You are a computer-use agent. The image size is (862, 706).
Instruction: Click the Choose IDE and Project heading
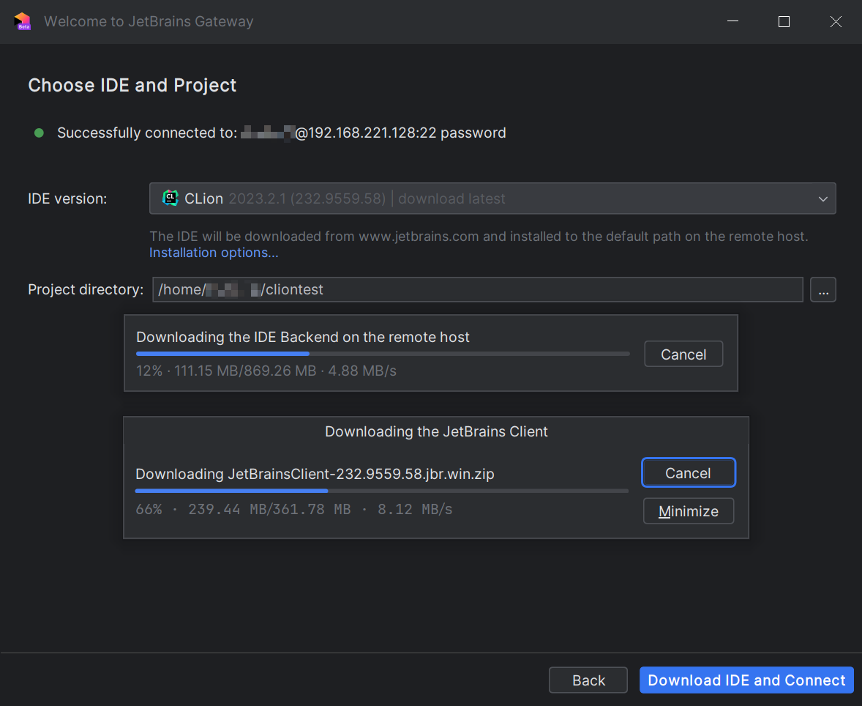(x=132, y=85)
